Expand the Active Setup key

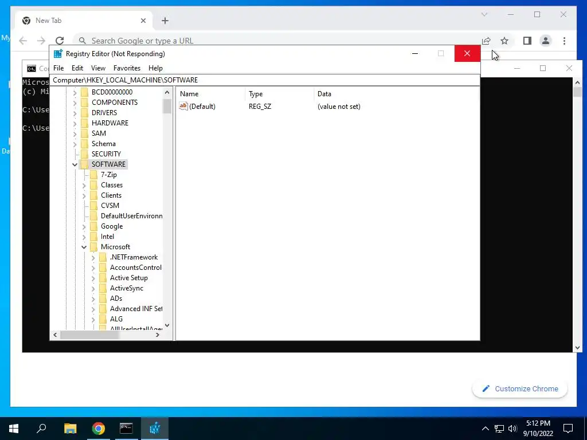point(93,278)
